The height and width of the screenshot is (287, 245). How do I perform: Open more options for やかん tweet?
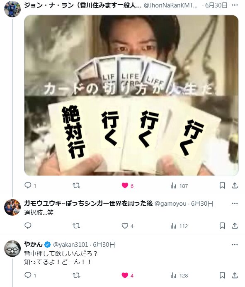(x=235, y=245)
